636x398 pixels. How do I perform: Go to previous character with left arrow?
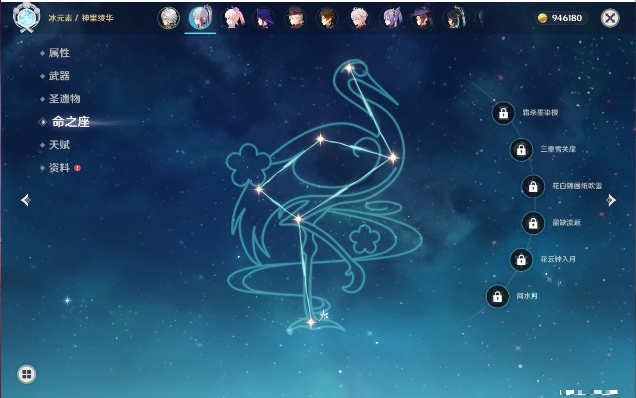26,200
